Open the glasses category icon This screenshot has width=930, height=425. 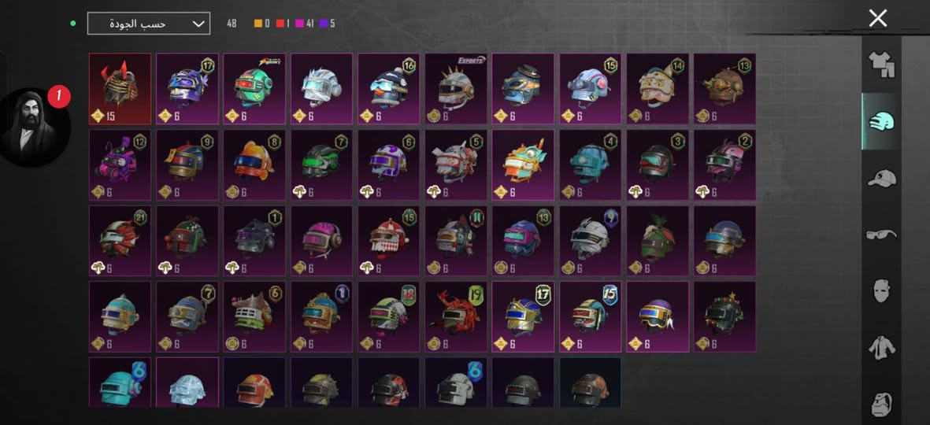(x=881, y=235)
